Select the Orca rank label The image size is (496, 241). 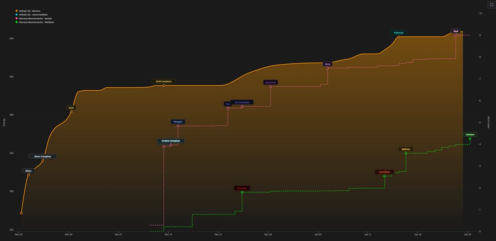point(328,64)
